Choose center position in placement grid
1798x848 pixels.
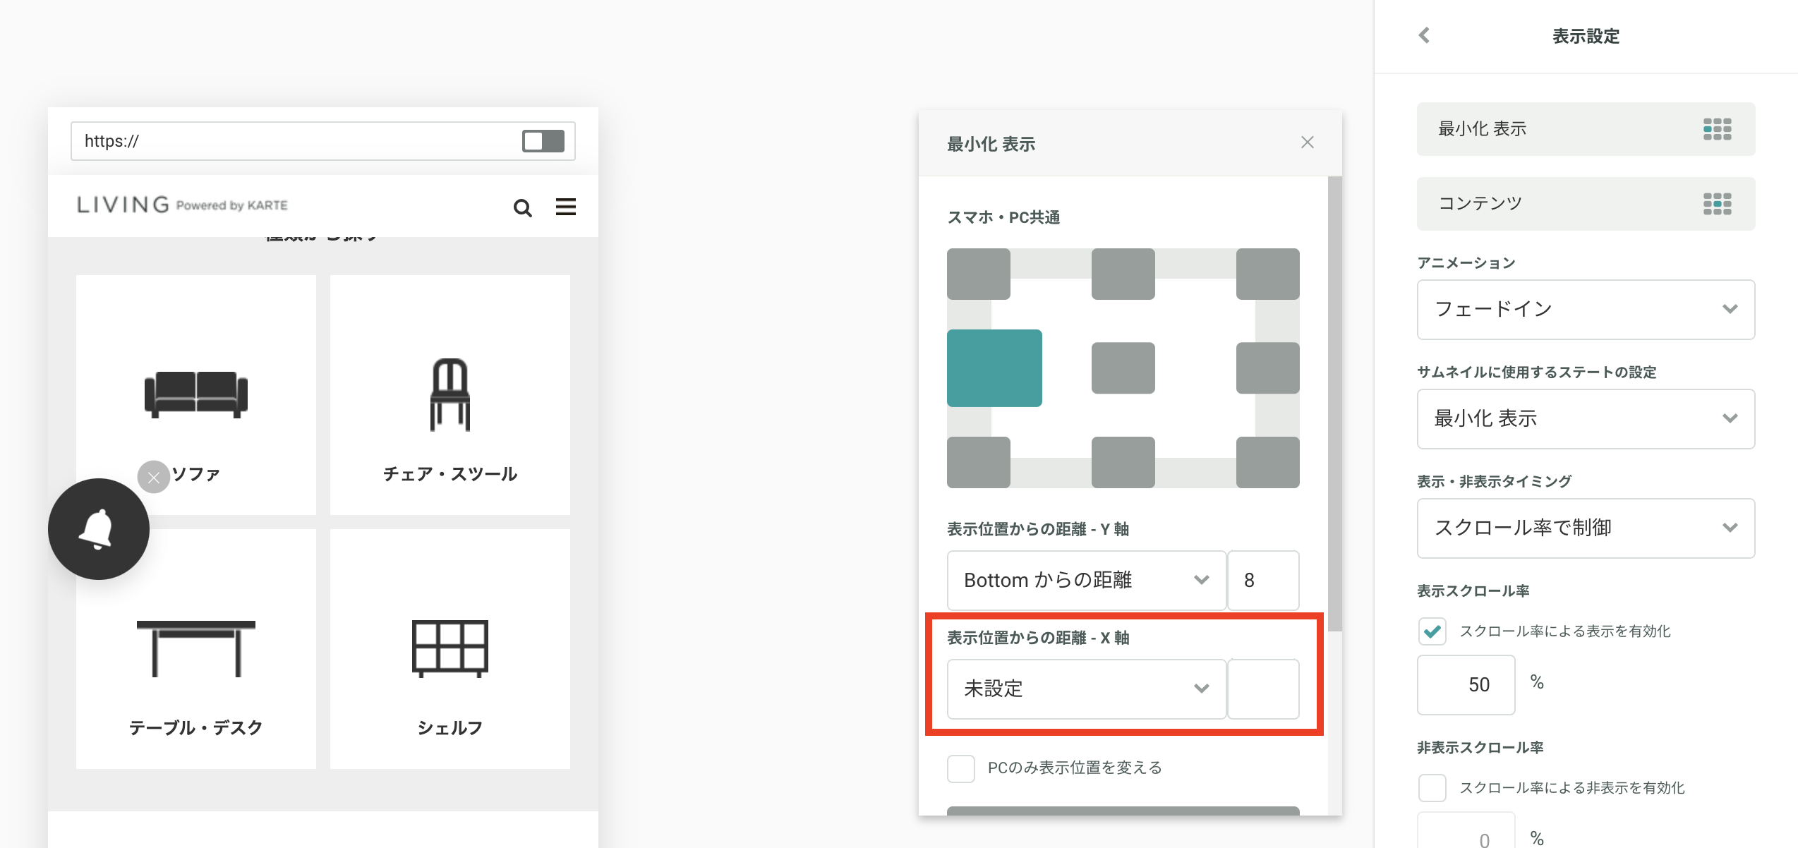[x=1123, y=368]
